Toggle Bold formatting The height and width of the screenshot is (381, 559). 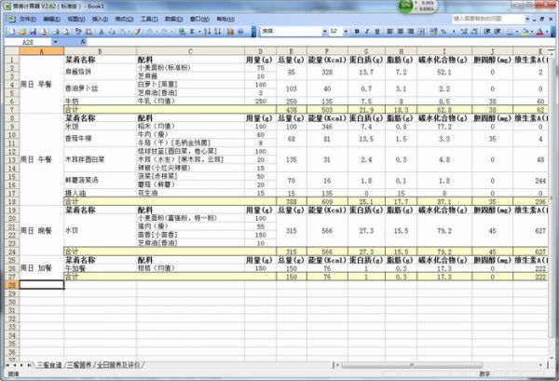click(x=357, y=31)
